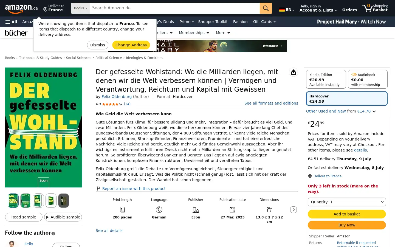Open the shopping basket icon
Screen dimensions: 395x247
[x=367, y=8]
